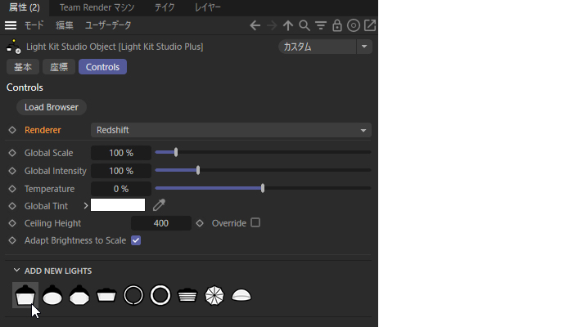
Task: Open the 編集 menu
Action: 63,25
